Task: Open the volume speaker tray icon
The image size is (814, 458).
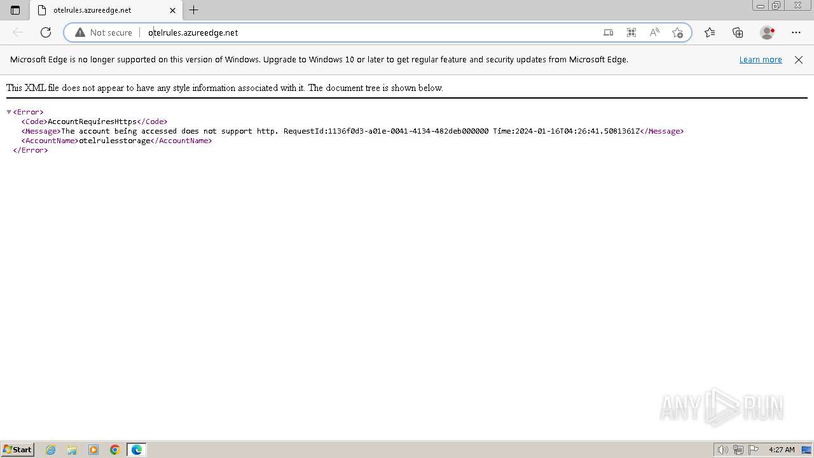Action: (x=722, y=450)
